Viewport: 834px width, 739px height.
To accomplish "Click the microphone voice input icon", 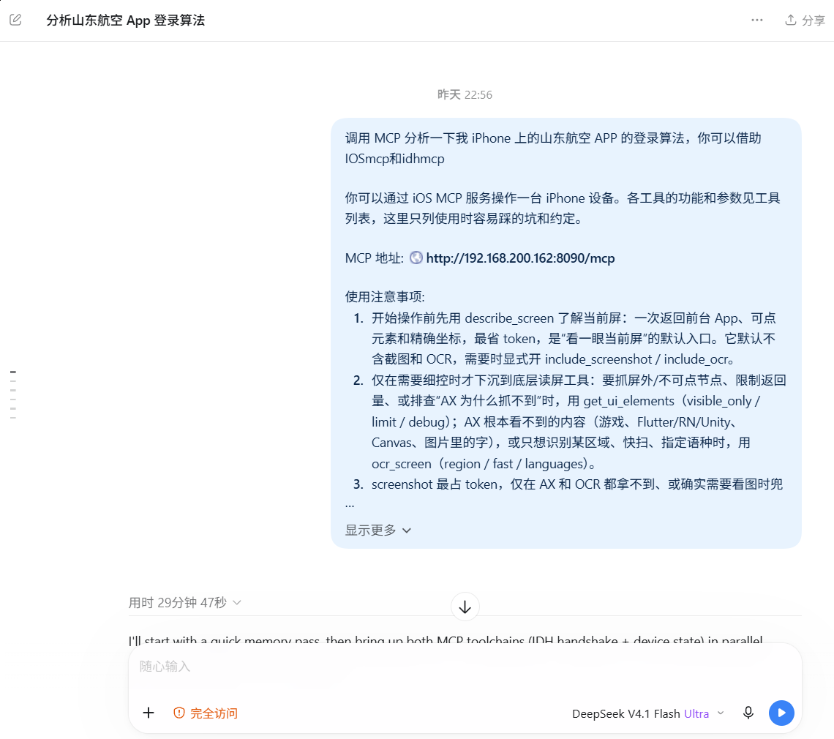I will click(748, 713).
